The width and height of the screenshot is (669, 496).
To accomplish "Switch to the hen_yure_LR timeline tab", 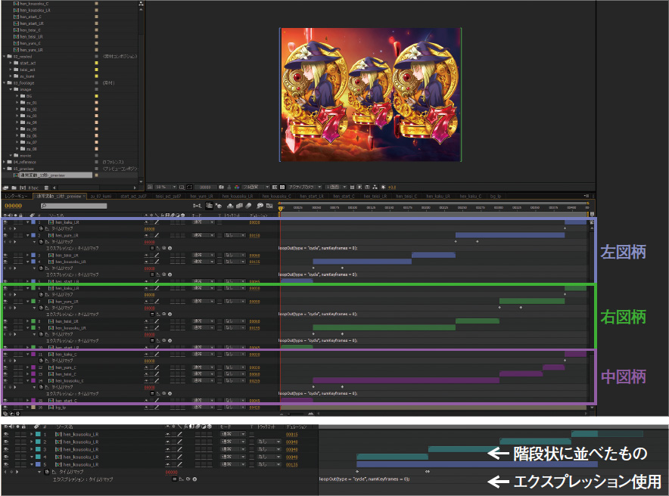I will point(201,197).
